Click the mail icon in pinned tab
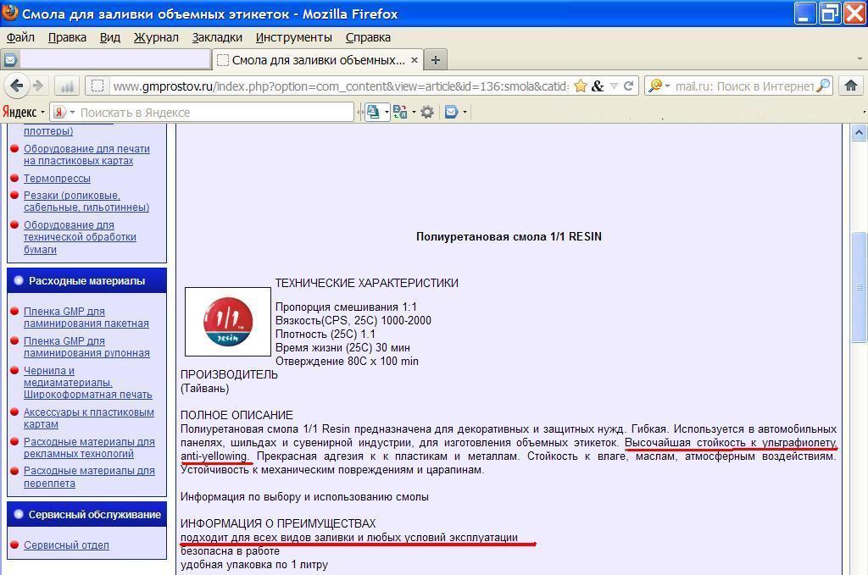Image resolution: width=868 pixels, height=575 pixels. pyautogui.click(x=10, y=60)
